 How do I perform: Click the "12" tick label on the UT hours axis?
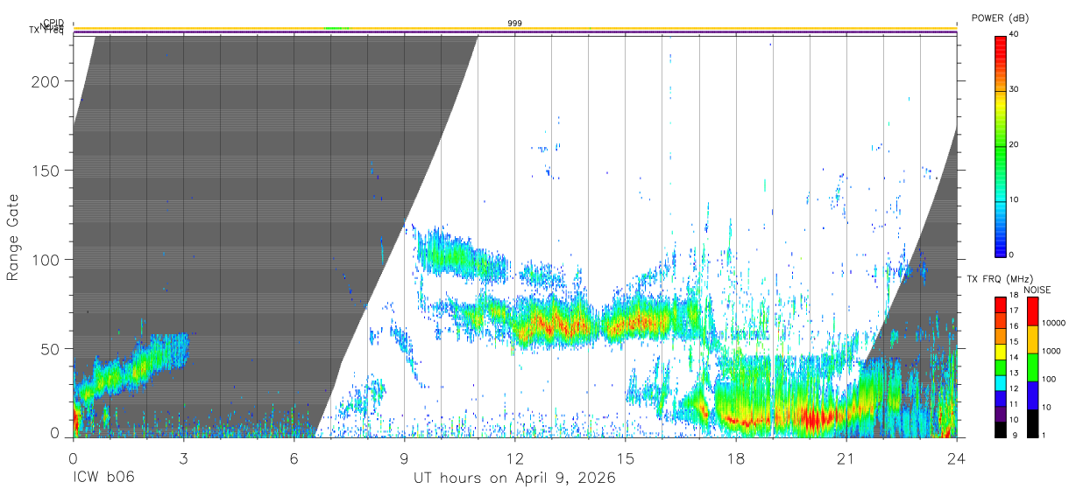pos(514,458)
